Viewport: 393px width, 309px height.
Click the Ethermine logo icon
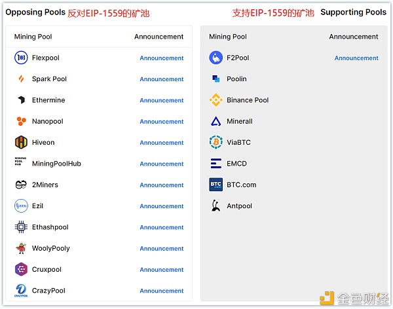[22, 100]
